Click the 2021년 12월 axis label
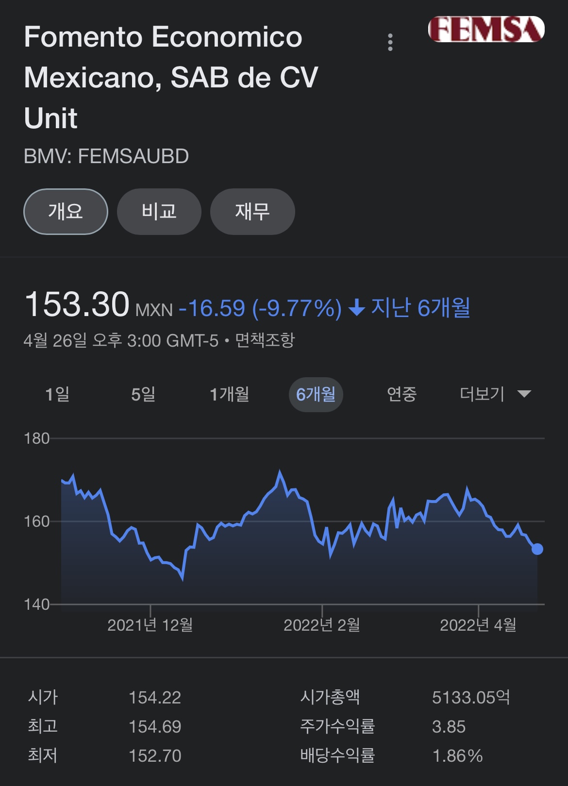Viewport: 568px width, 786px height. pyautogui.click(x=150, y=625)
